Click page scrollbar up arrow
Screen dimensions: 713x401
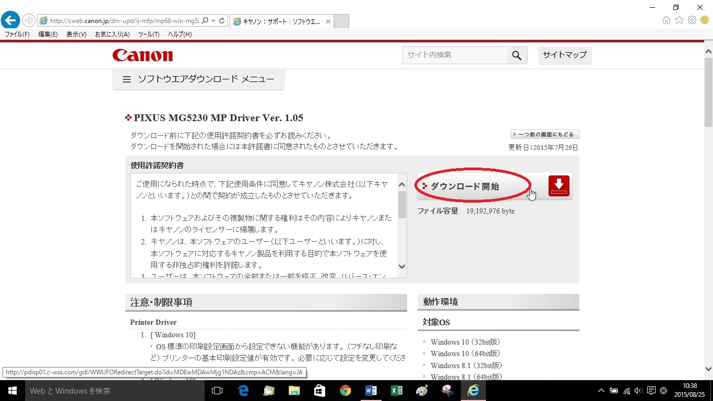tap(708, 52)
